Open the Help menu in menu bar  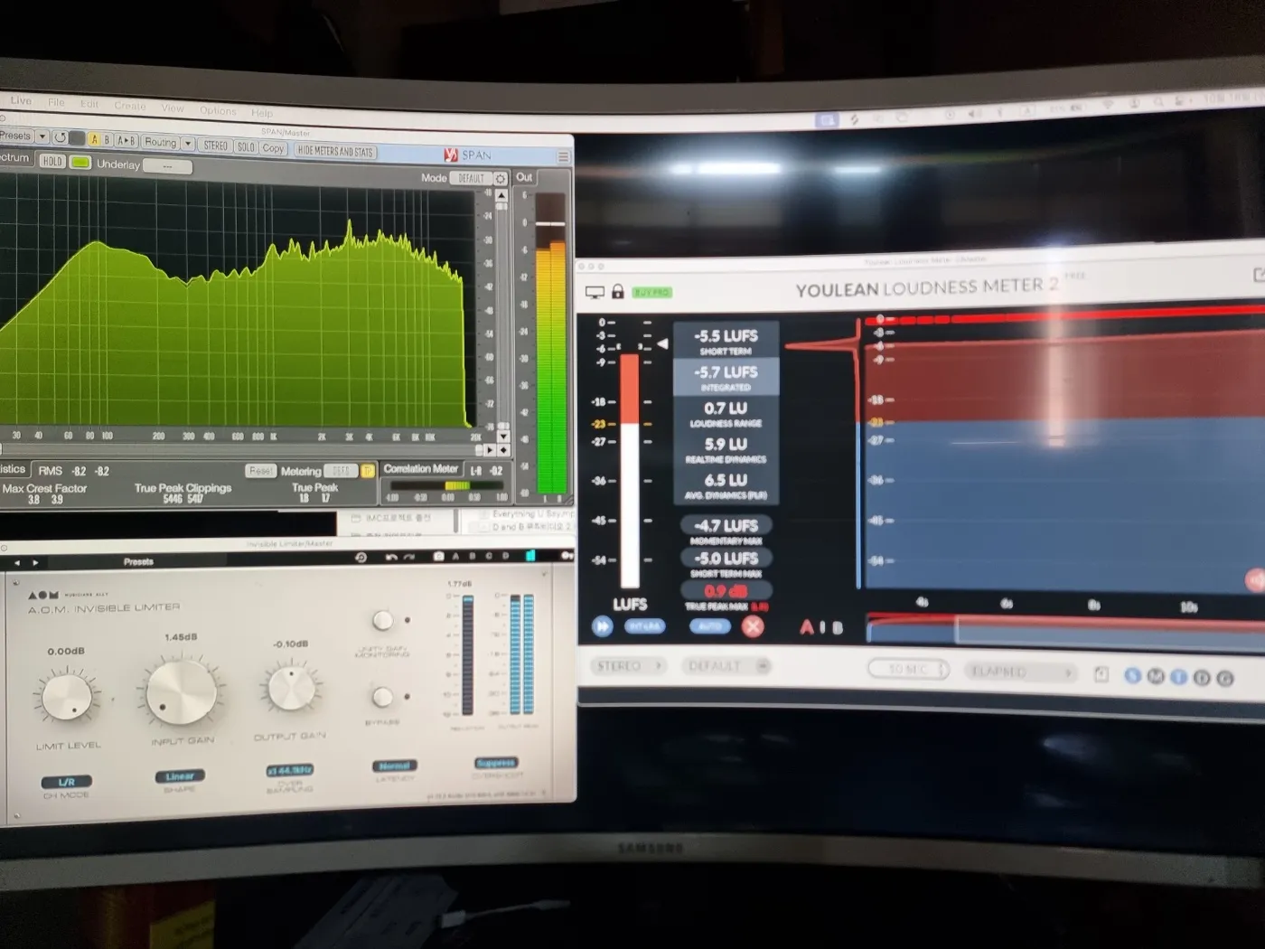262,113
